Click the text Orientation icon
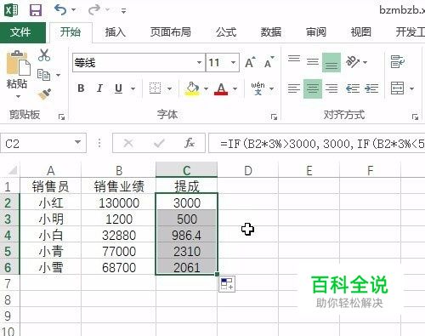425x336 pixels. coord(353,61)
